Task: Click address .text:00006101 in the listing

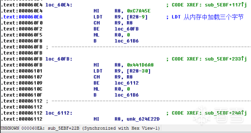Action: coord(21,71)
